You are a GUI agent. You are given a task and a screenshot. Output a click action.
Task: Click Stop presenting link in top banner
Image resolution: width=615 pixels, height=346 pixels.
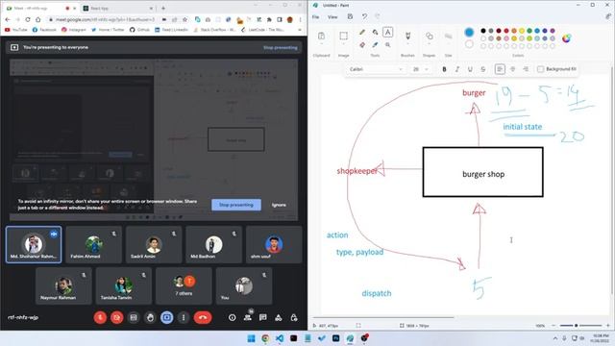point(280,47)
